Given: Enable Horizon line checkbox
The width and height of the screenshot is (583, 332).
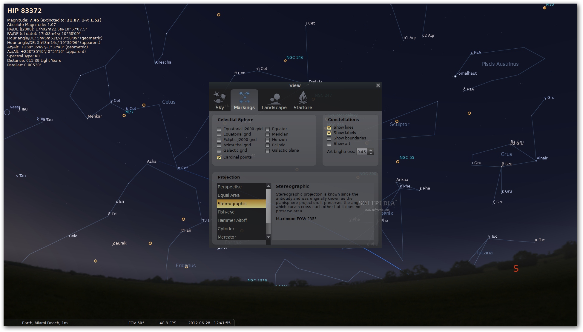Looking at the screenshot, I should (268, 140).
